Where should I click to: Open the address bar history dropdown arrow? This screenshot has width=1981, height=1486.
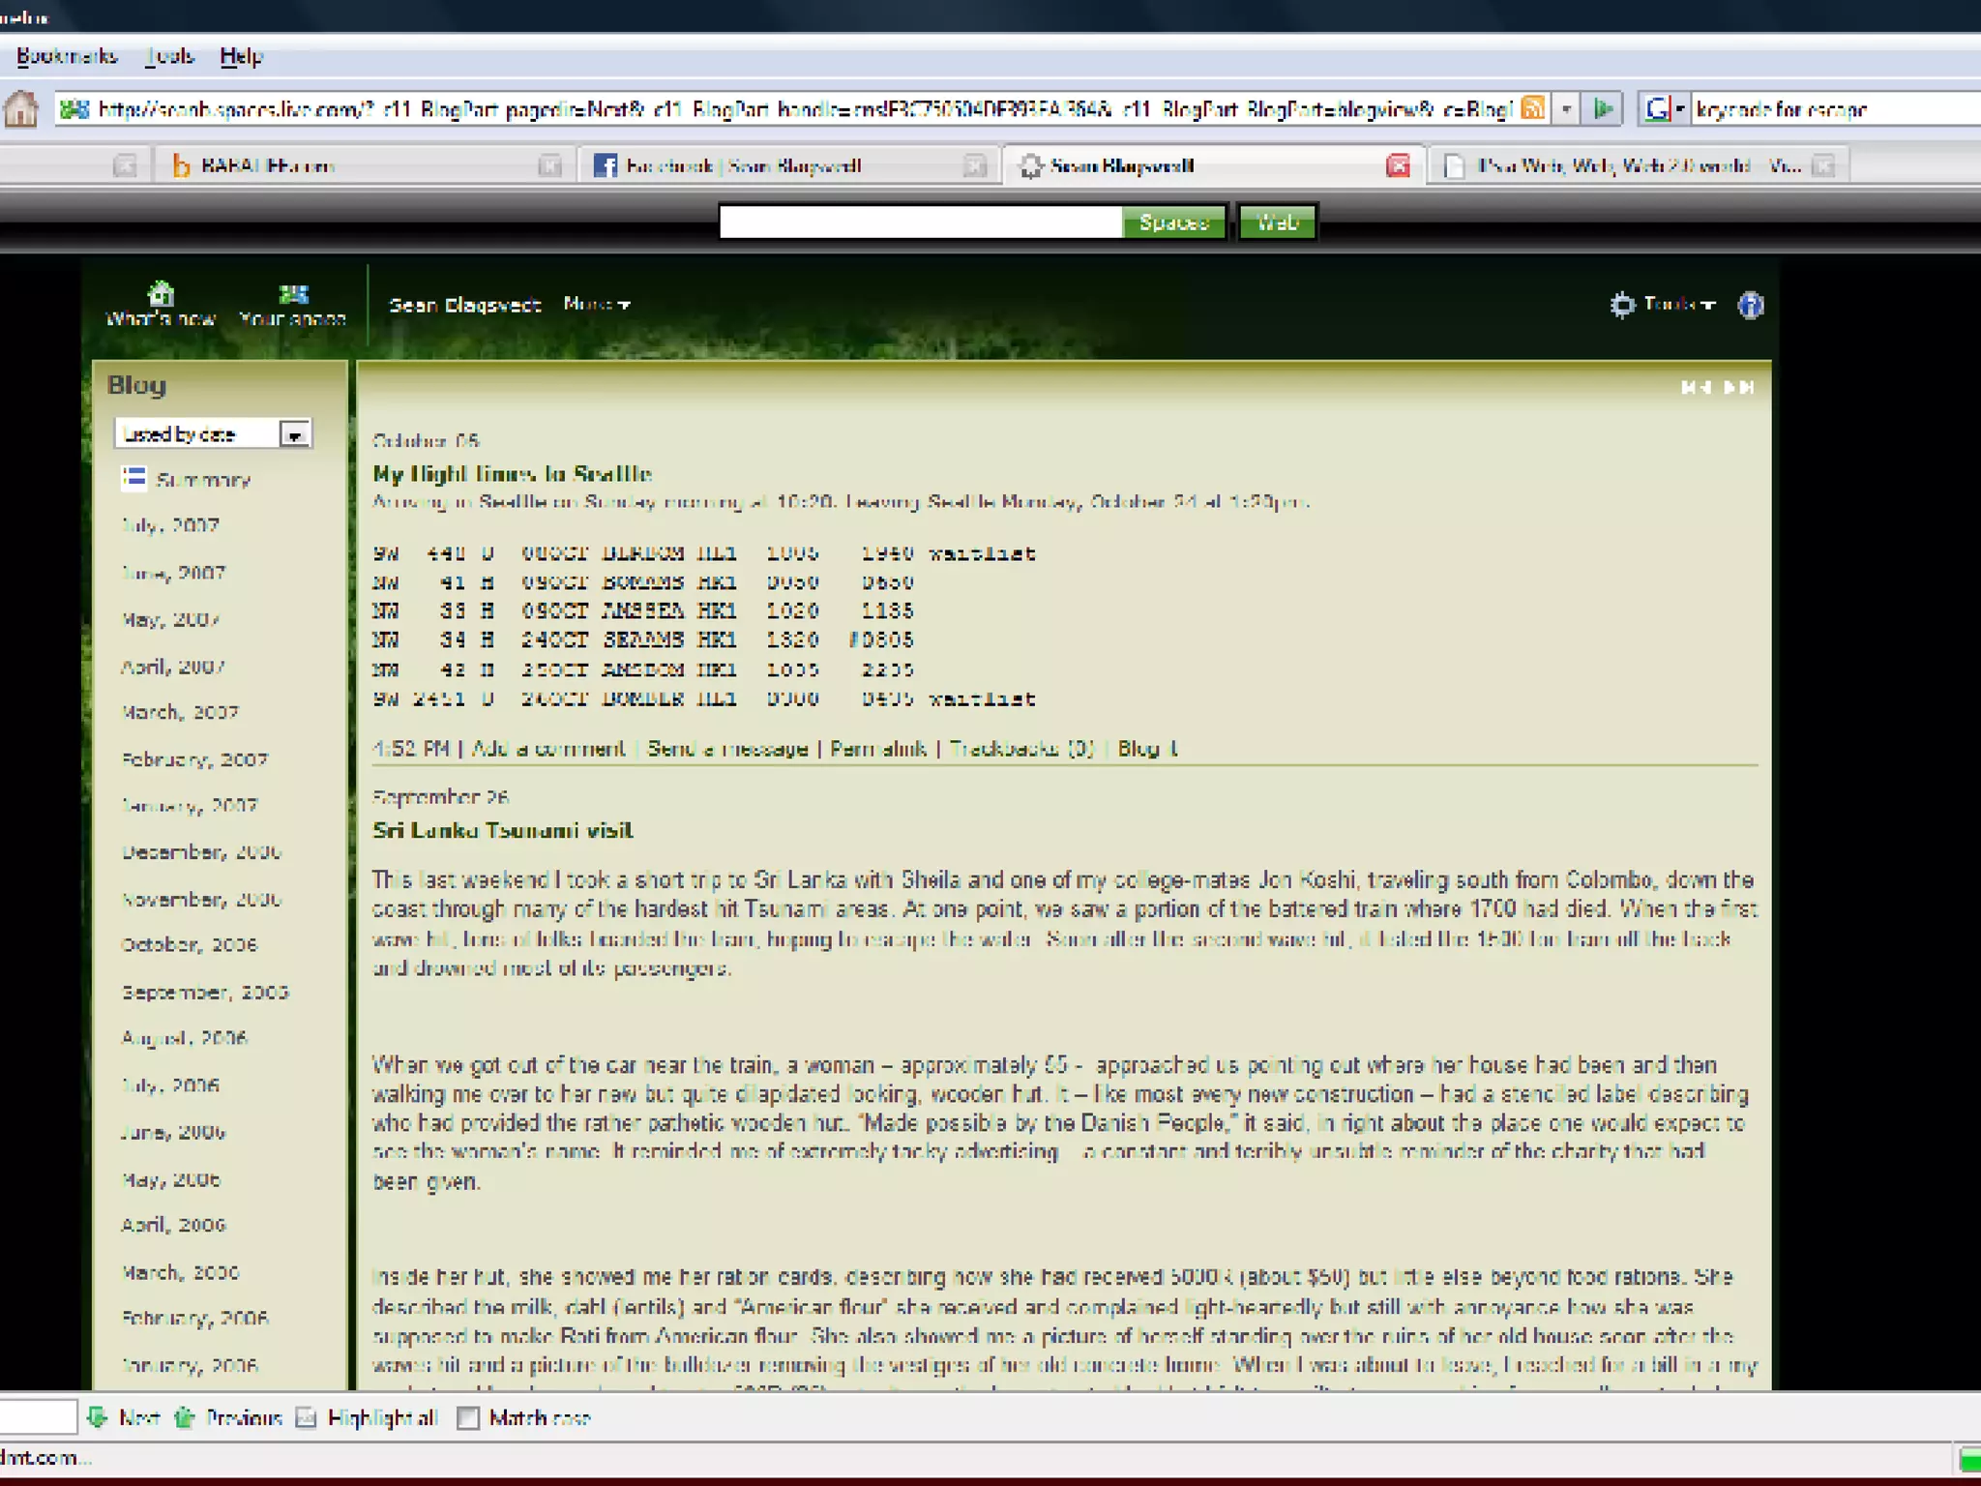pos(1566,108)
